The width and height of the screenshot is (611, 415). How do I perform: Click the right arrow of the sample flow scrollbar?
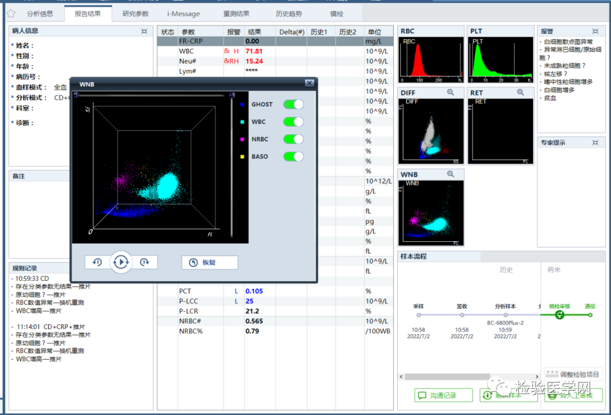(537, 377)
